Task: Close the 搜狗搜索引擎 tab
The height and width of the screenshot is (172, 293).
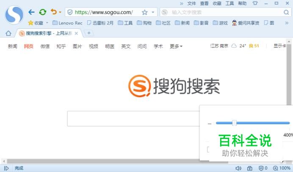Action: (76, 33)
